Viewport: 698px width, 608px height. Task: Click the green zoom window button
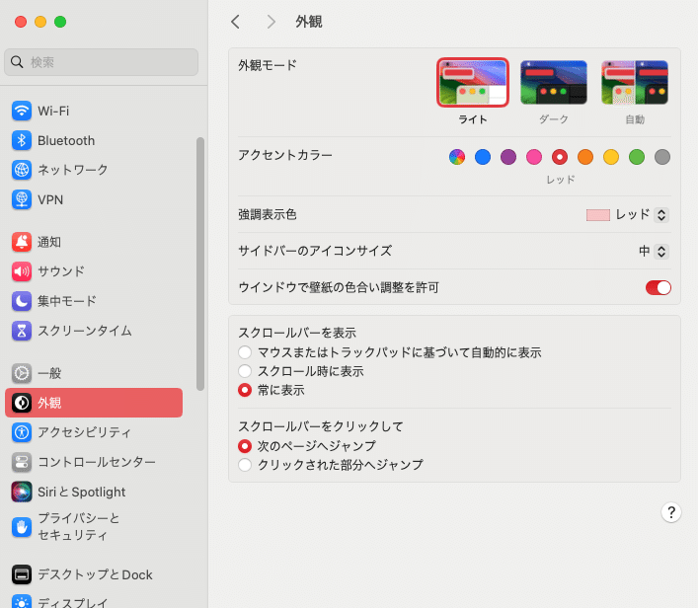60,22
